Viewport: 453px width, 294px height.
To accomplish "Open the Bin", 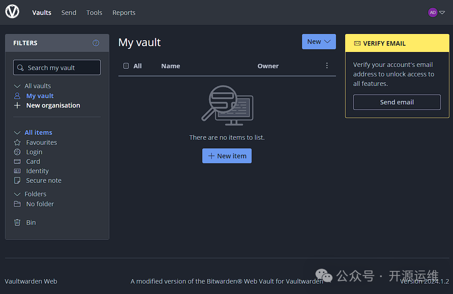I will 30,222.
